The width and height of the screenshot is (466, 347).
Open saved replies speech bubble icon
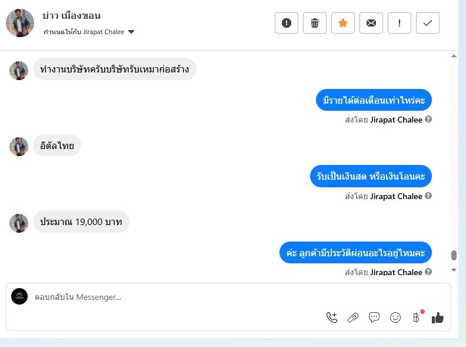pos(374,317)
